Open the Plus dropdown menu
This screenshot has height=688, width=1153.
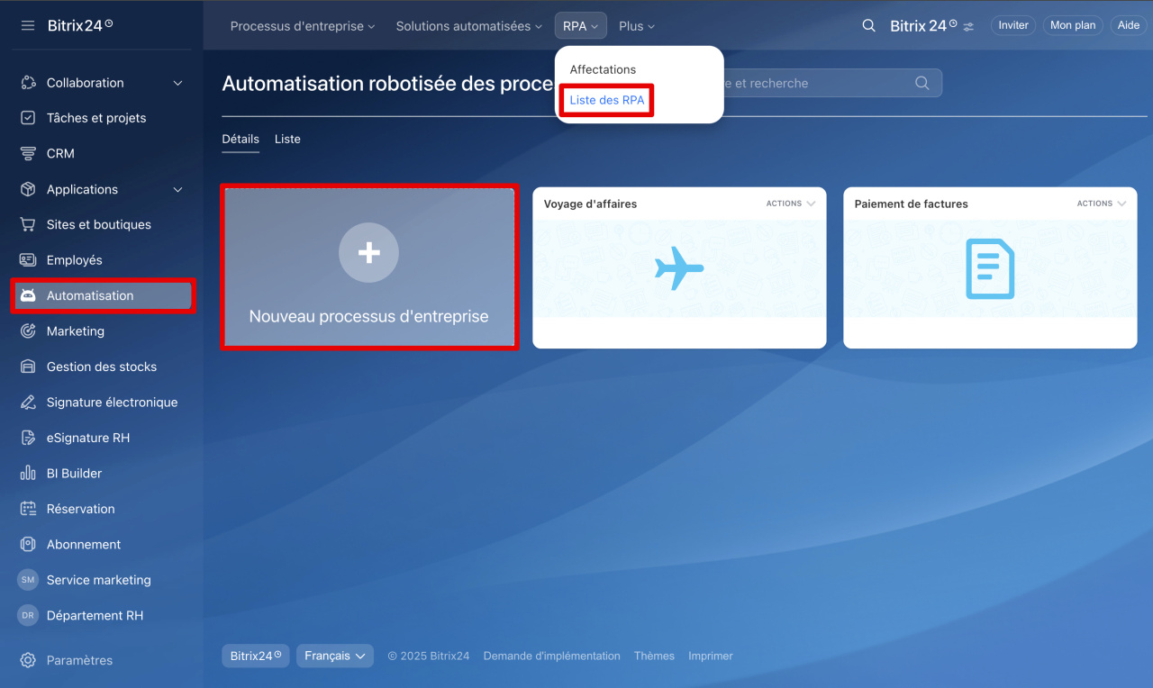(x=637, y=26)
